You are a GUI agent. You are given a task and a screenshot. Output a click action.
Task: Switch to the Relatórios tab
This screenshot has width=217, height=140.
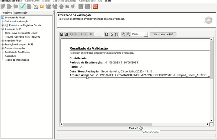point(7,13)
